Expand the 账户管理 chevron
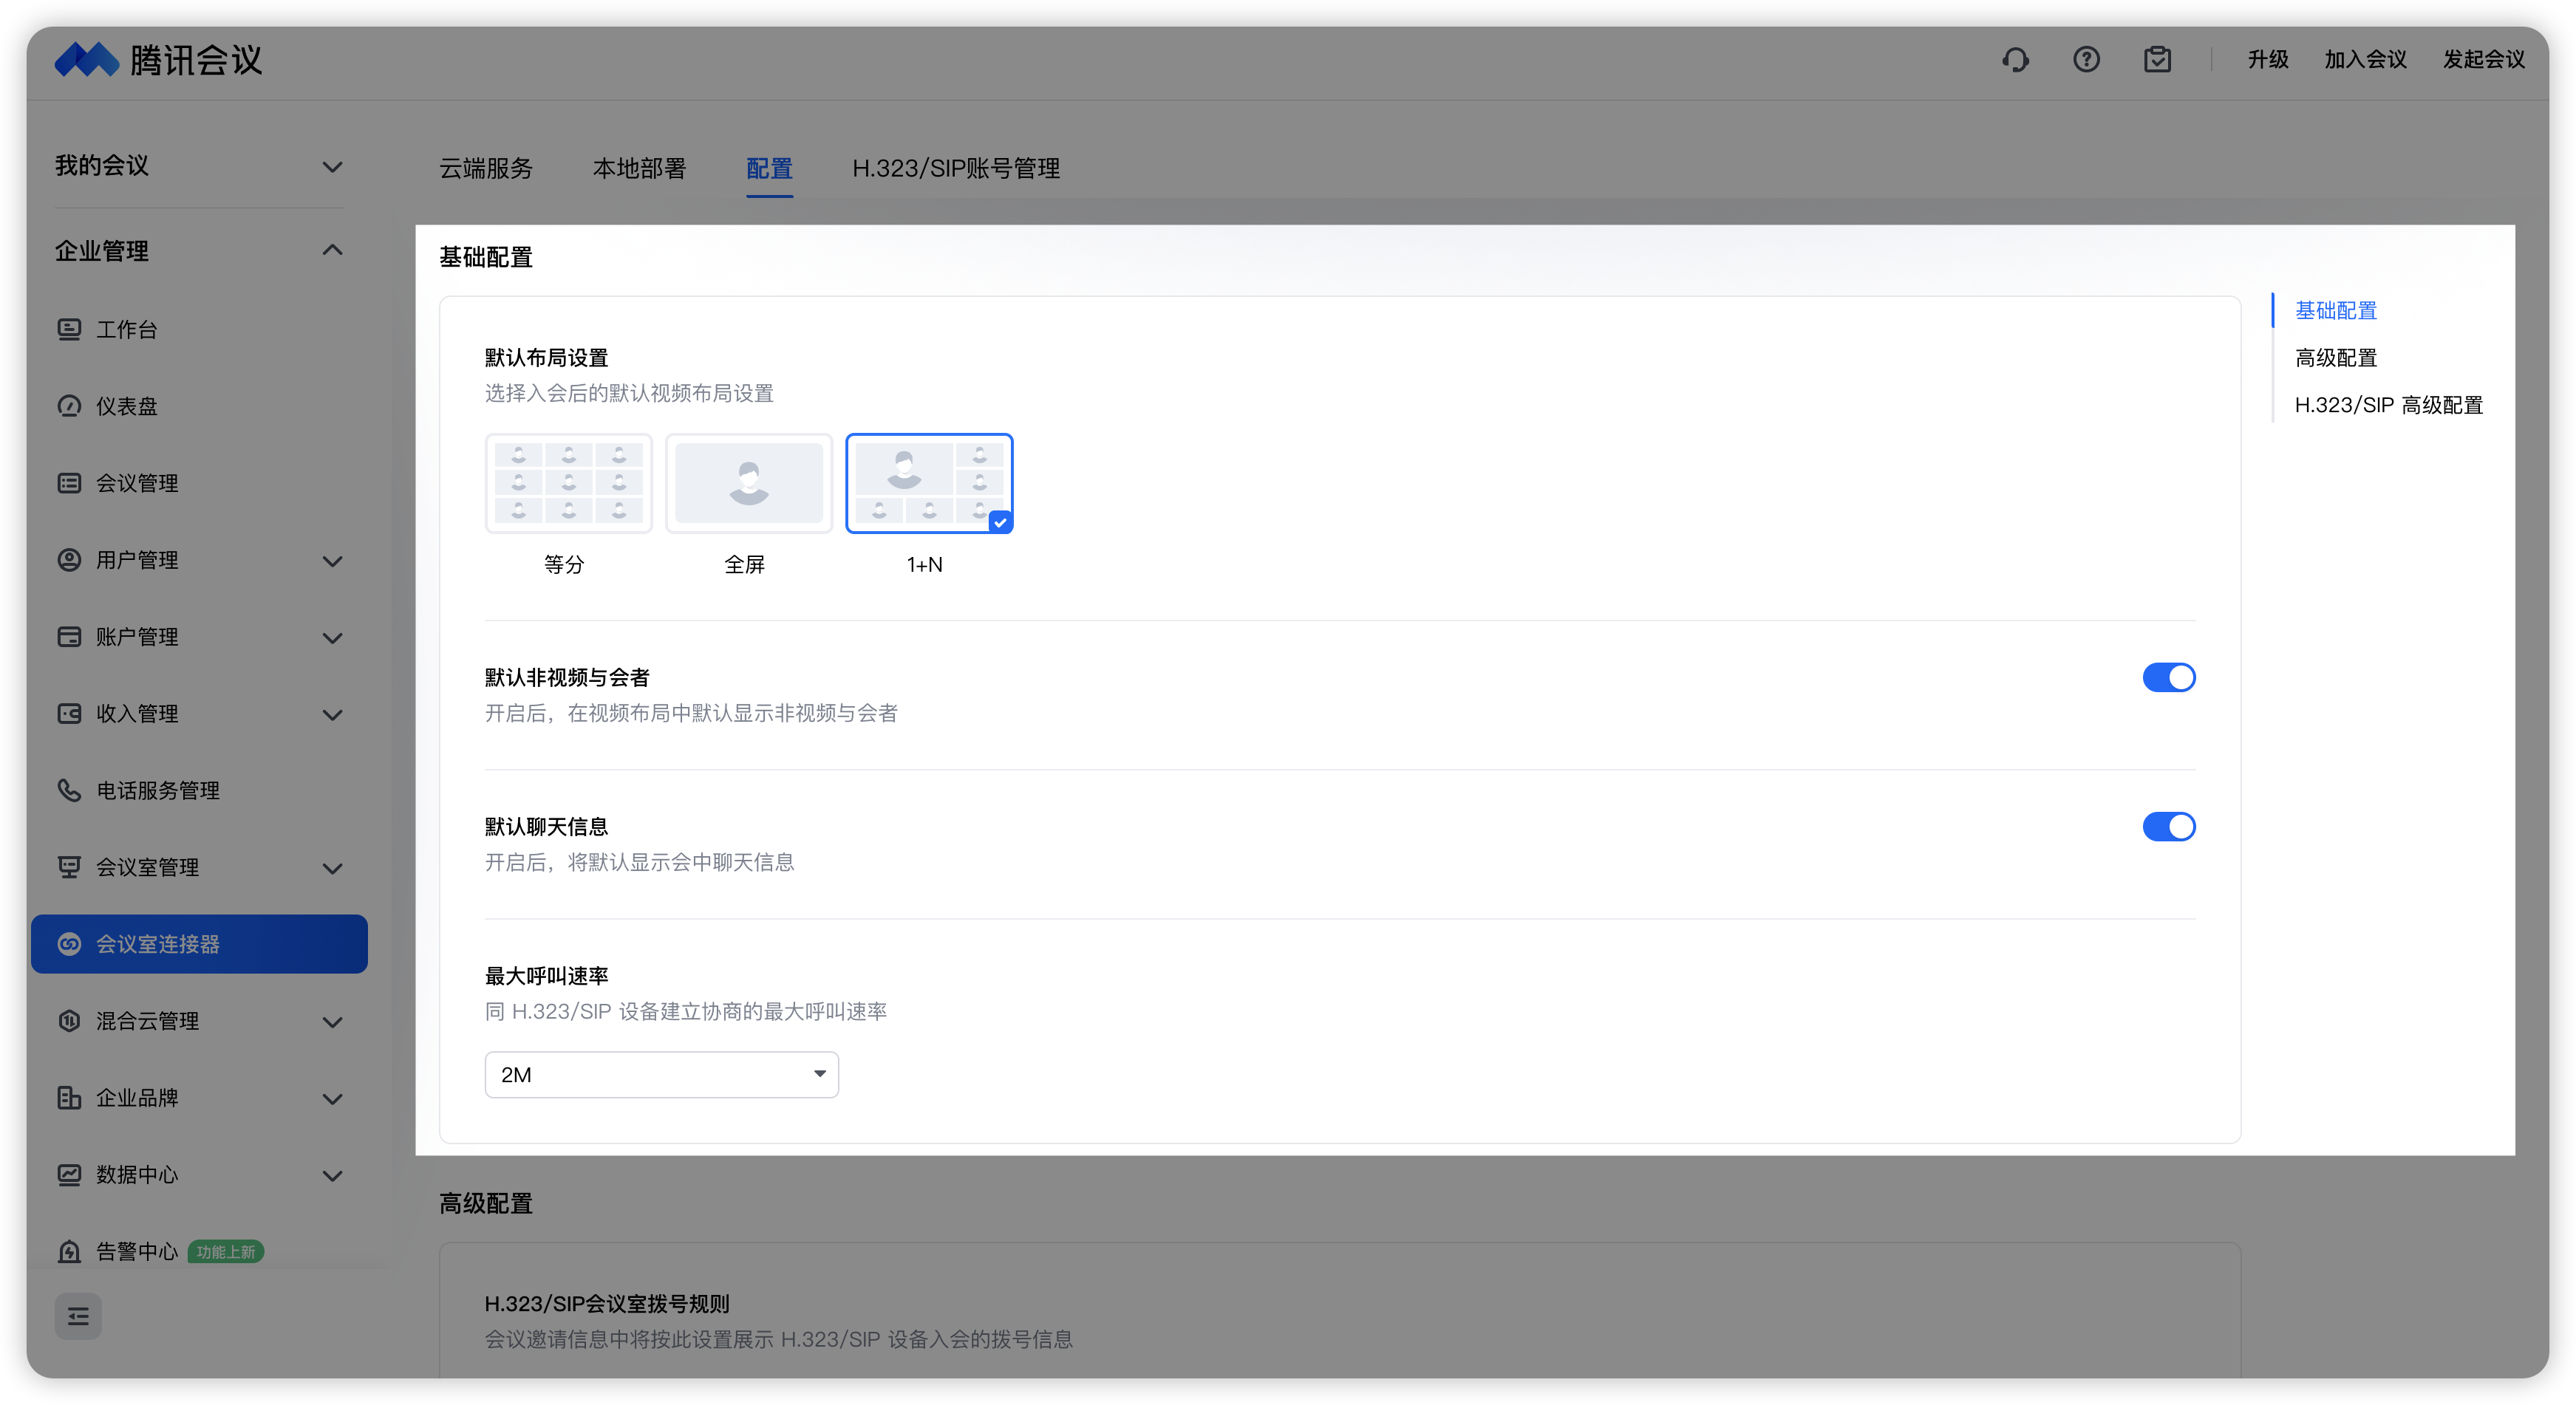This screenshot has height=1405, width=2576. point(333,638)
